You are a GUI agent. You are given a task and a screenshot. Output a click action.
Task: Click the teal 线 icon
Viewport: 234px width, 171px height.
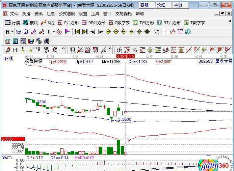(188, 32)
